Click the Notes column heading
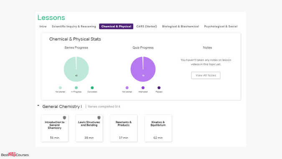 (207, 48)
